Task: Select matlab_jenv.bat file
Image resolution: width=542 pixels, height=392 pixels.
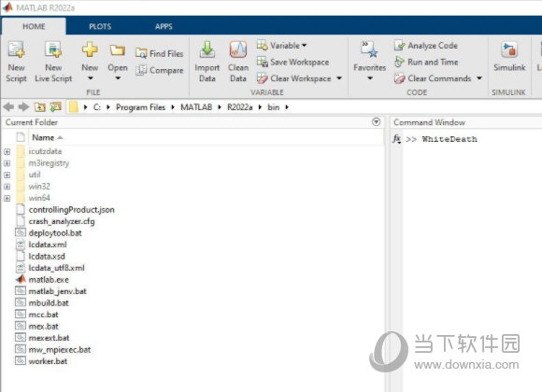Action: (51, 291)
